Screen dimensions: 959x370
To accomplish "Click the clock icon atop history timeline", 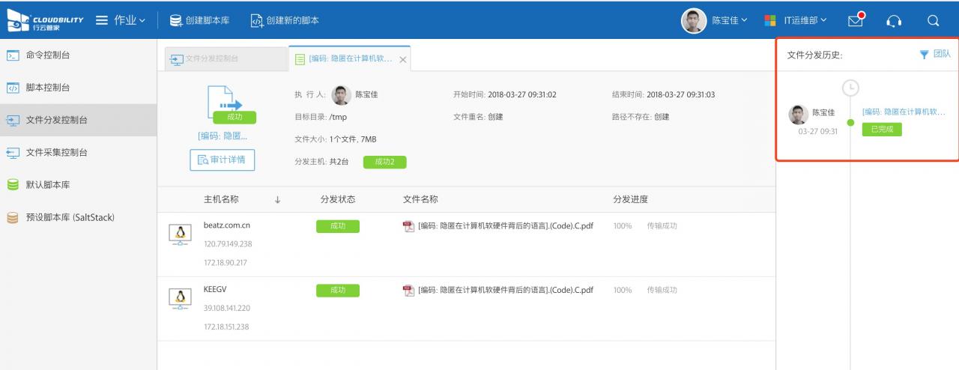I will (850, 88).
